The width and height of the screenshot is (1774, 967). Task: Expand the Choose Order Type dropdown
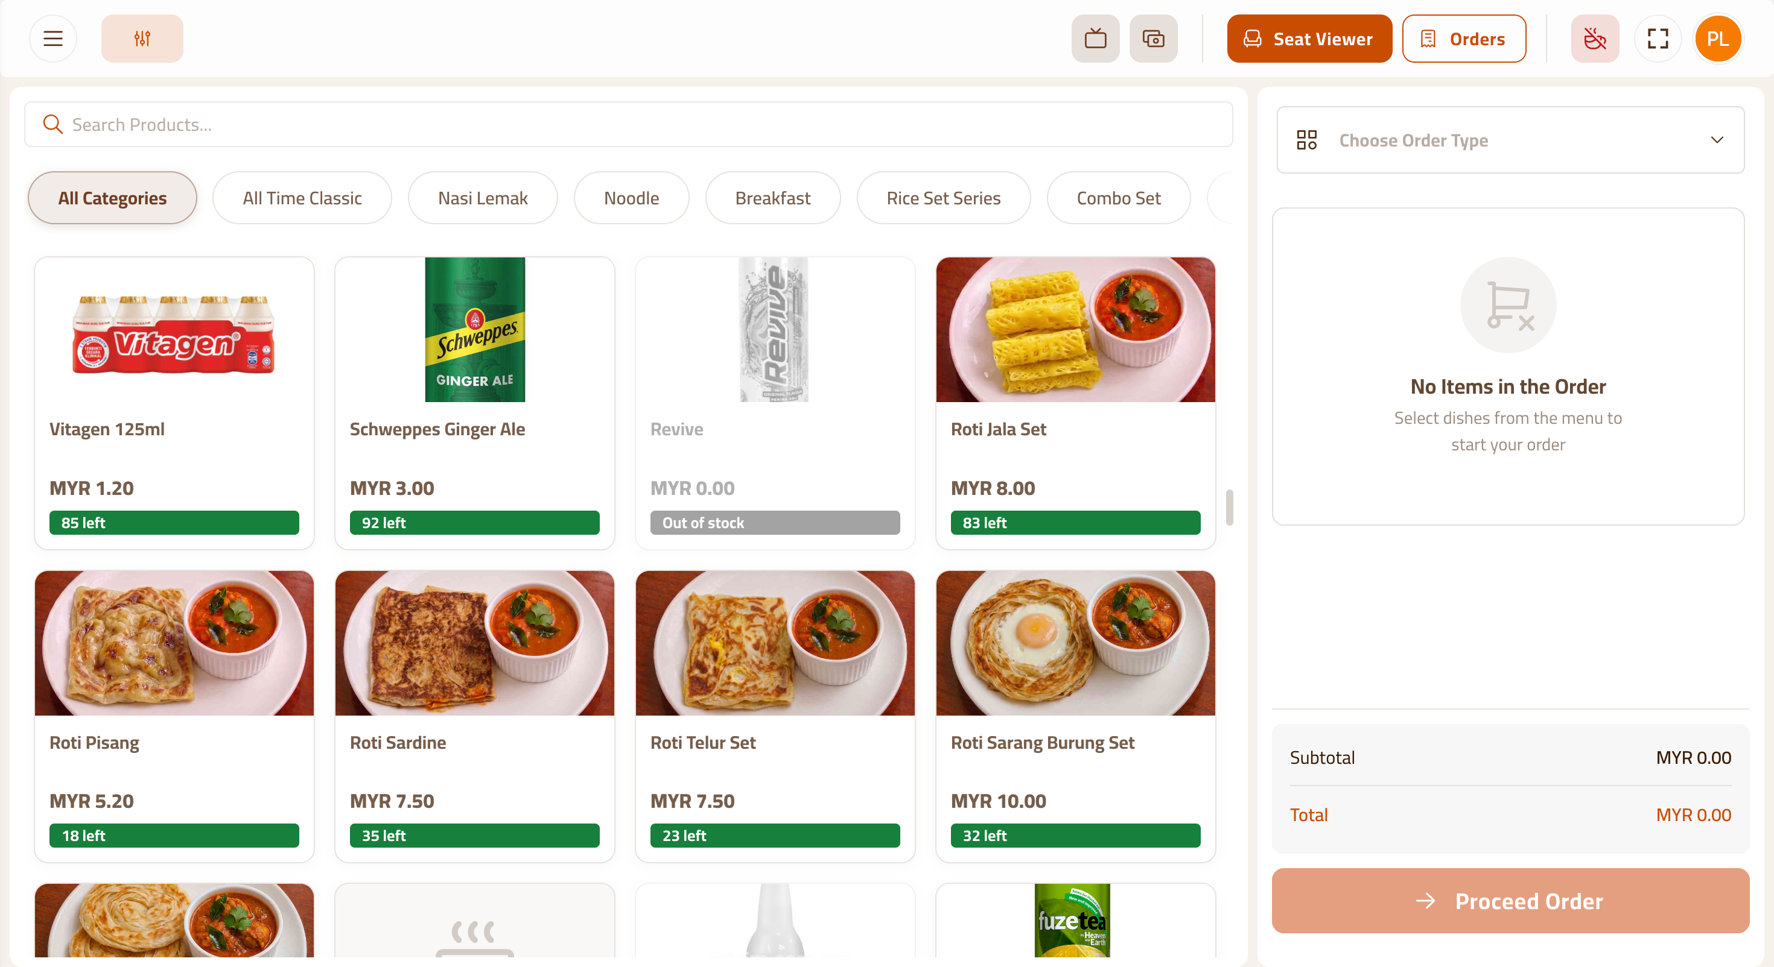pyautogui.click(x=1510, y=140)
